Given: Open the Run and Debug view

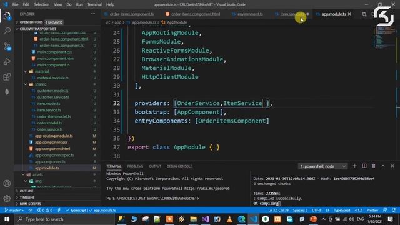Looking at the screenshot, I should tap(7, 61).
